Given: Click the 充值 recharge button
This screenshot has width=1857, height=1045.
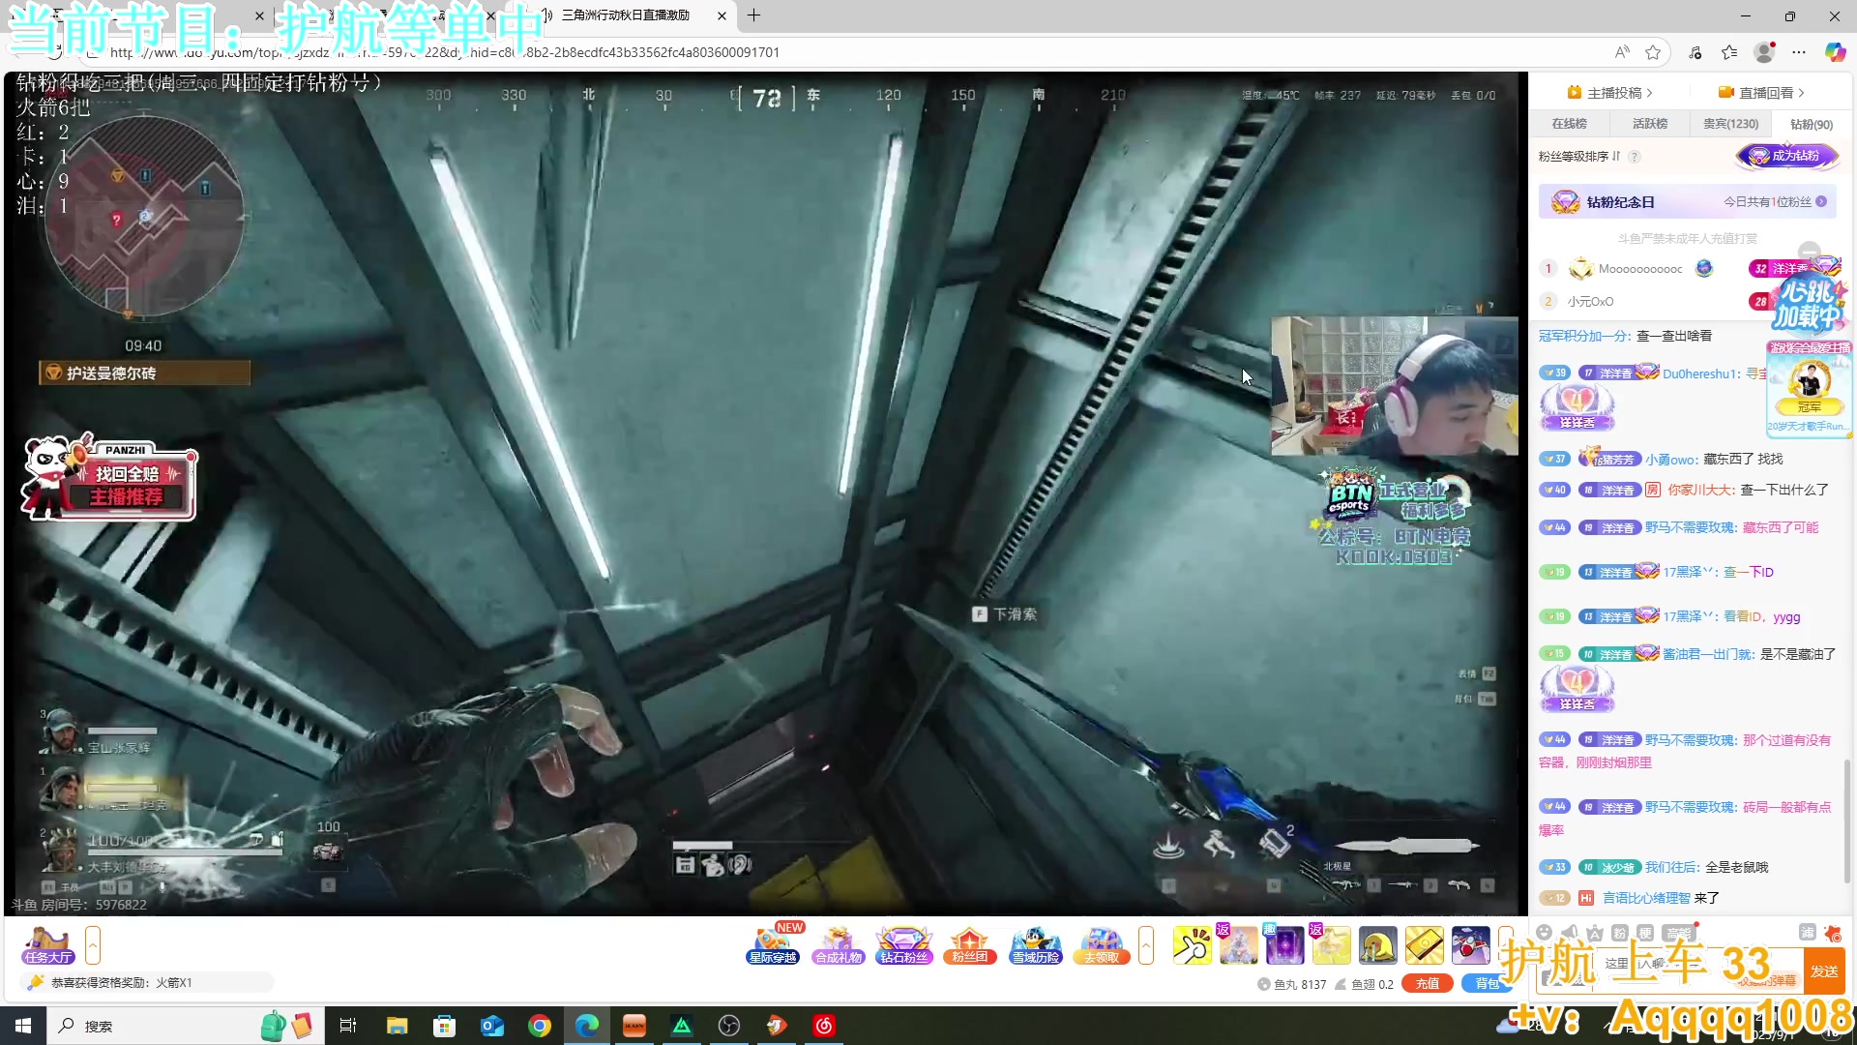Looking at the screenshot, I should [x=1428, y=984].
